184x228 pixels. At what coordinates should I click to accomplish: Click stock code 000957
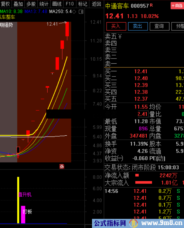click(140, 6)
